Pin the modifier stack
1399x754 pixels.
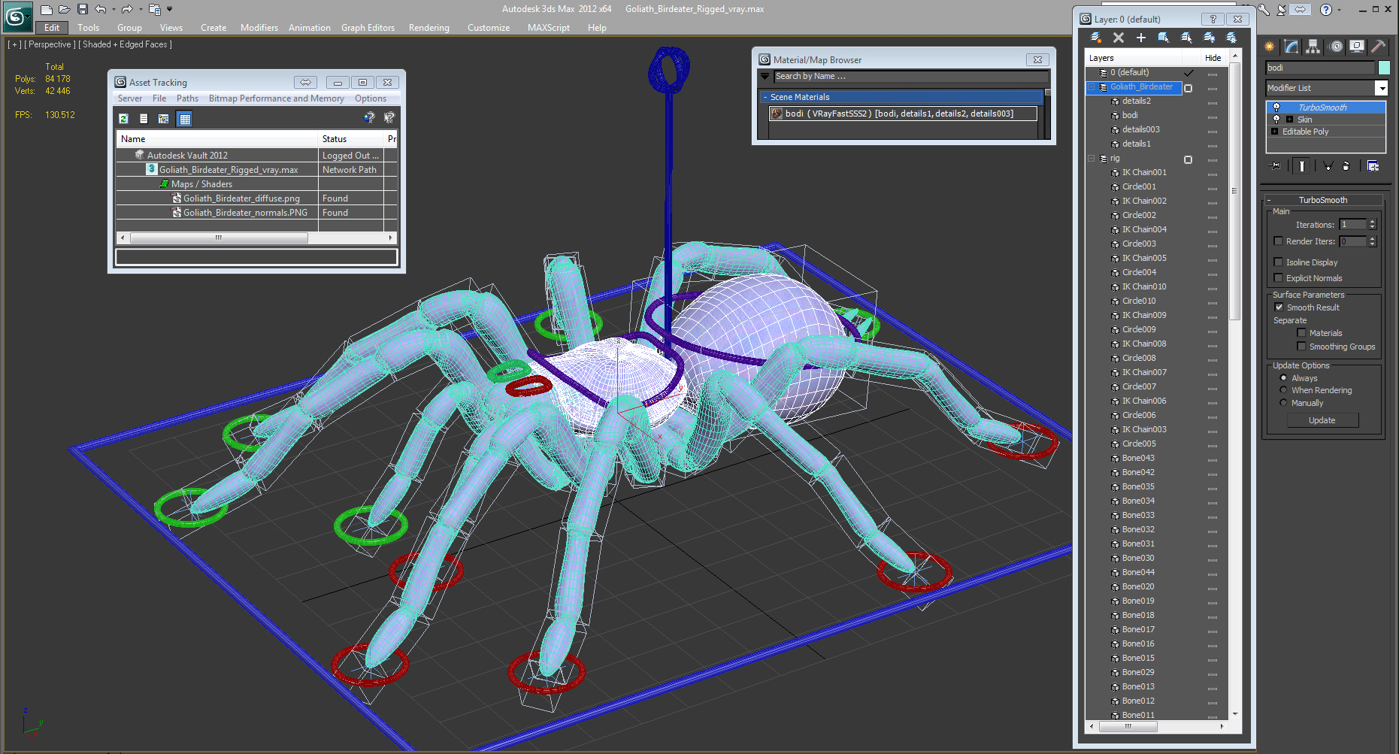tap(1275, 166)
